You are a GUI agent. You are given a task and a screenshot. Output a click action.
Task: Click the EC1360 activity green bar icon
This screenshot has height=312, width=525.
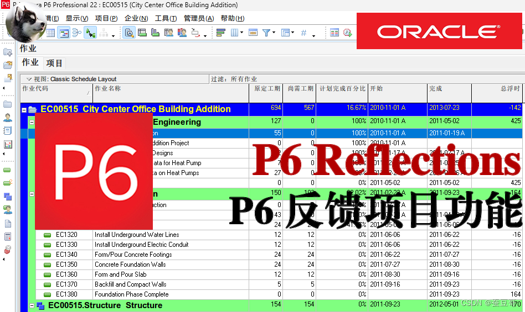click(x=48, y=274)
